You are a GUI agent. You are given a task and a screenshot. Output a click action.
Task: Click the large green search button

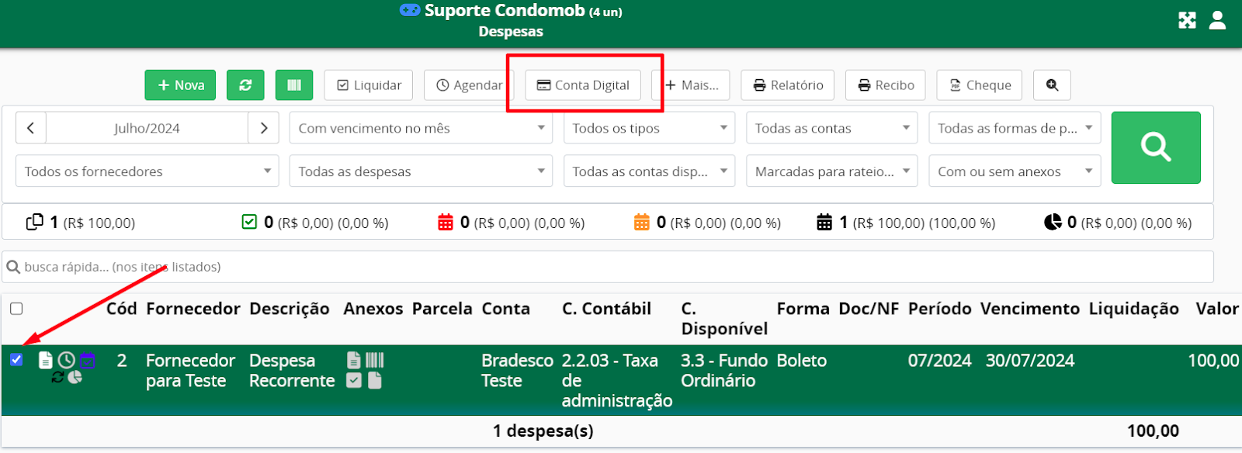(x=1156, y=147)
